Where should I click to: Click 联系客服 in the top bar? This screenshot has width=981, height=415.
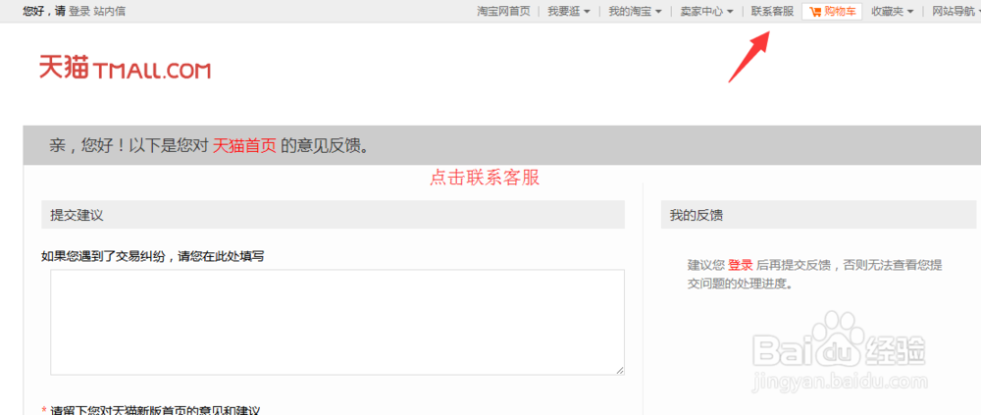click(772, 11)
